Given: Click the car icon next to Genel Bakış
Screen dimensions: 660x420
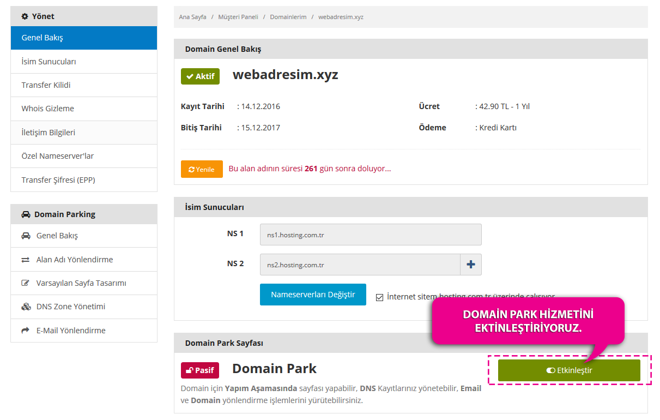Looking at the screenshot, I should (26, 236).
